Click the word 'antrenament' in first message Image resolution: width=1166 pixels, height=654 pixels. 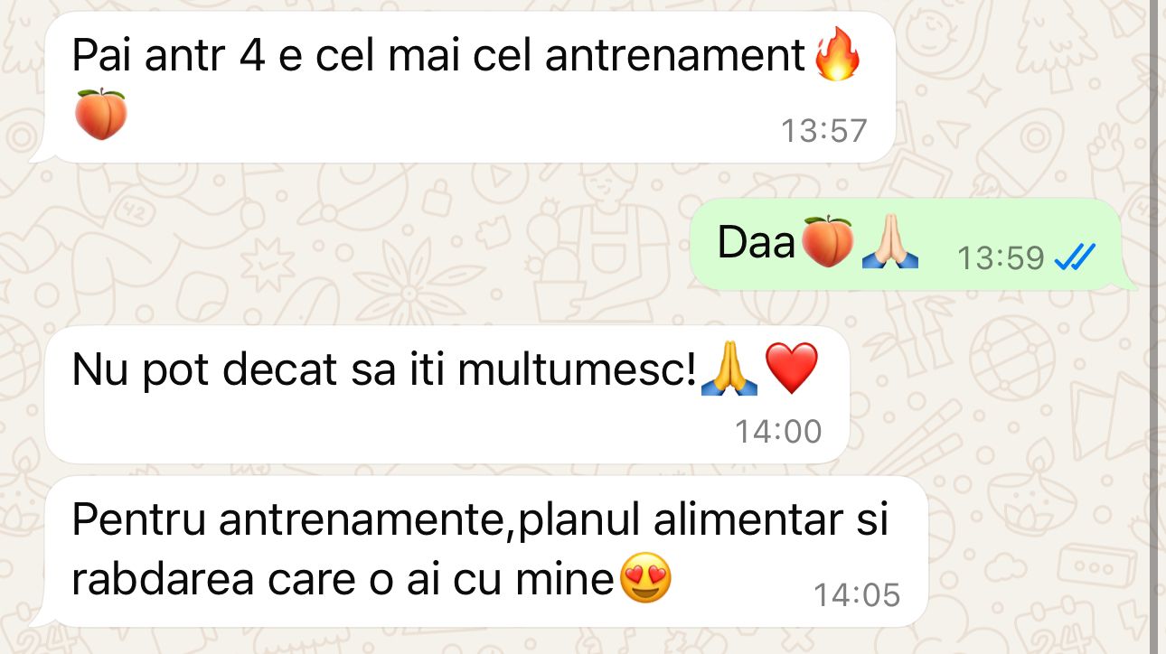[675, 57]
